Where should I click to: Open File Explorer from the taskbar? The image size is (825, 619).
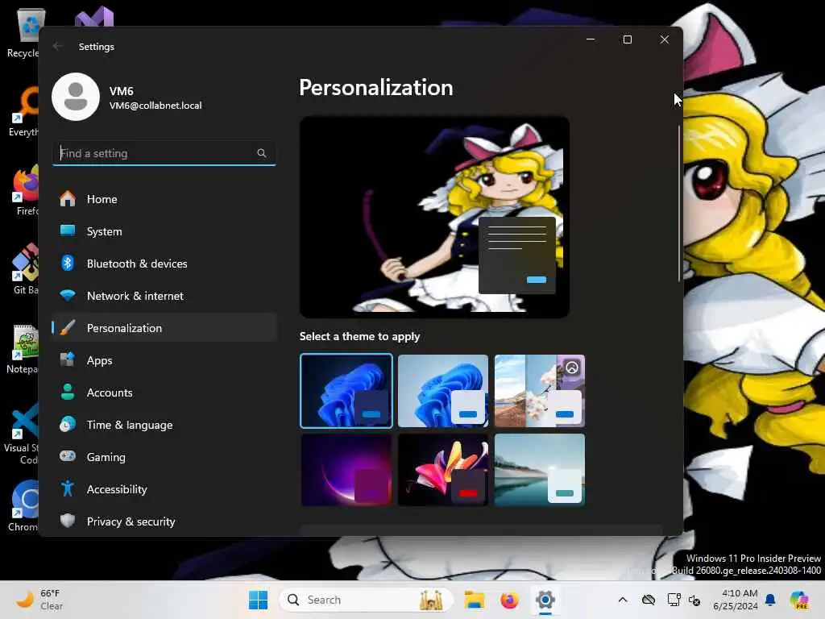point(474,600)
